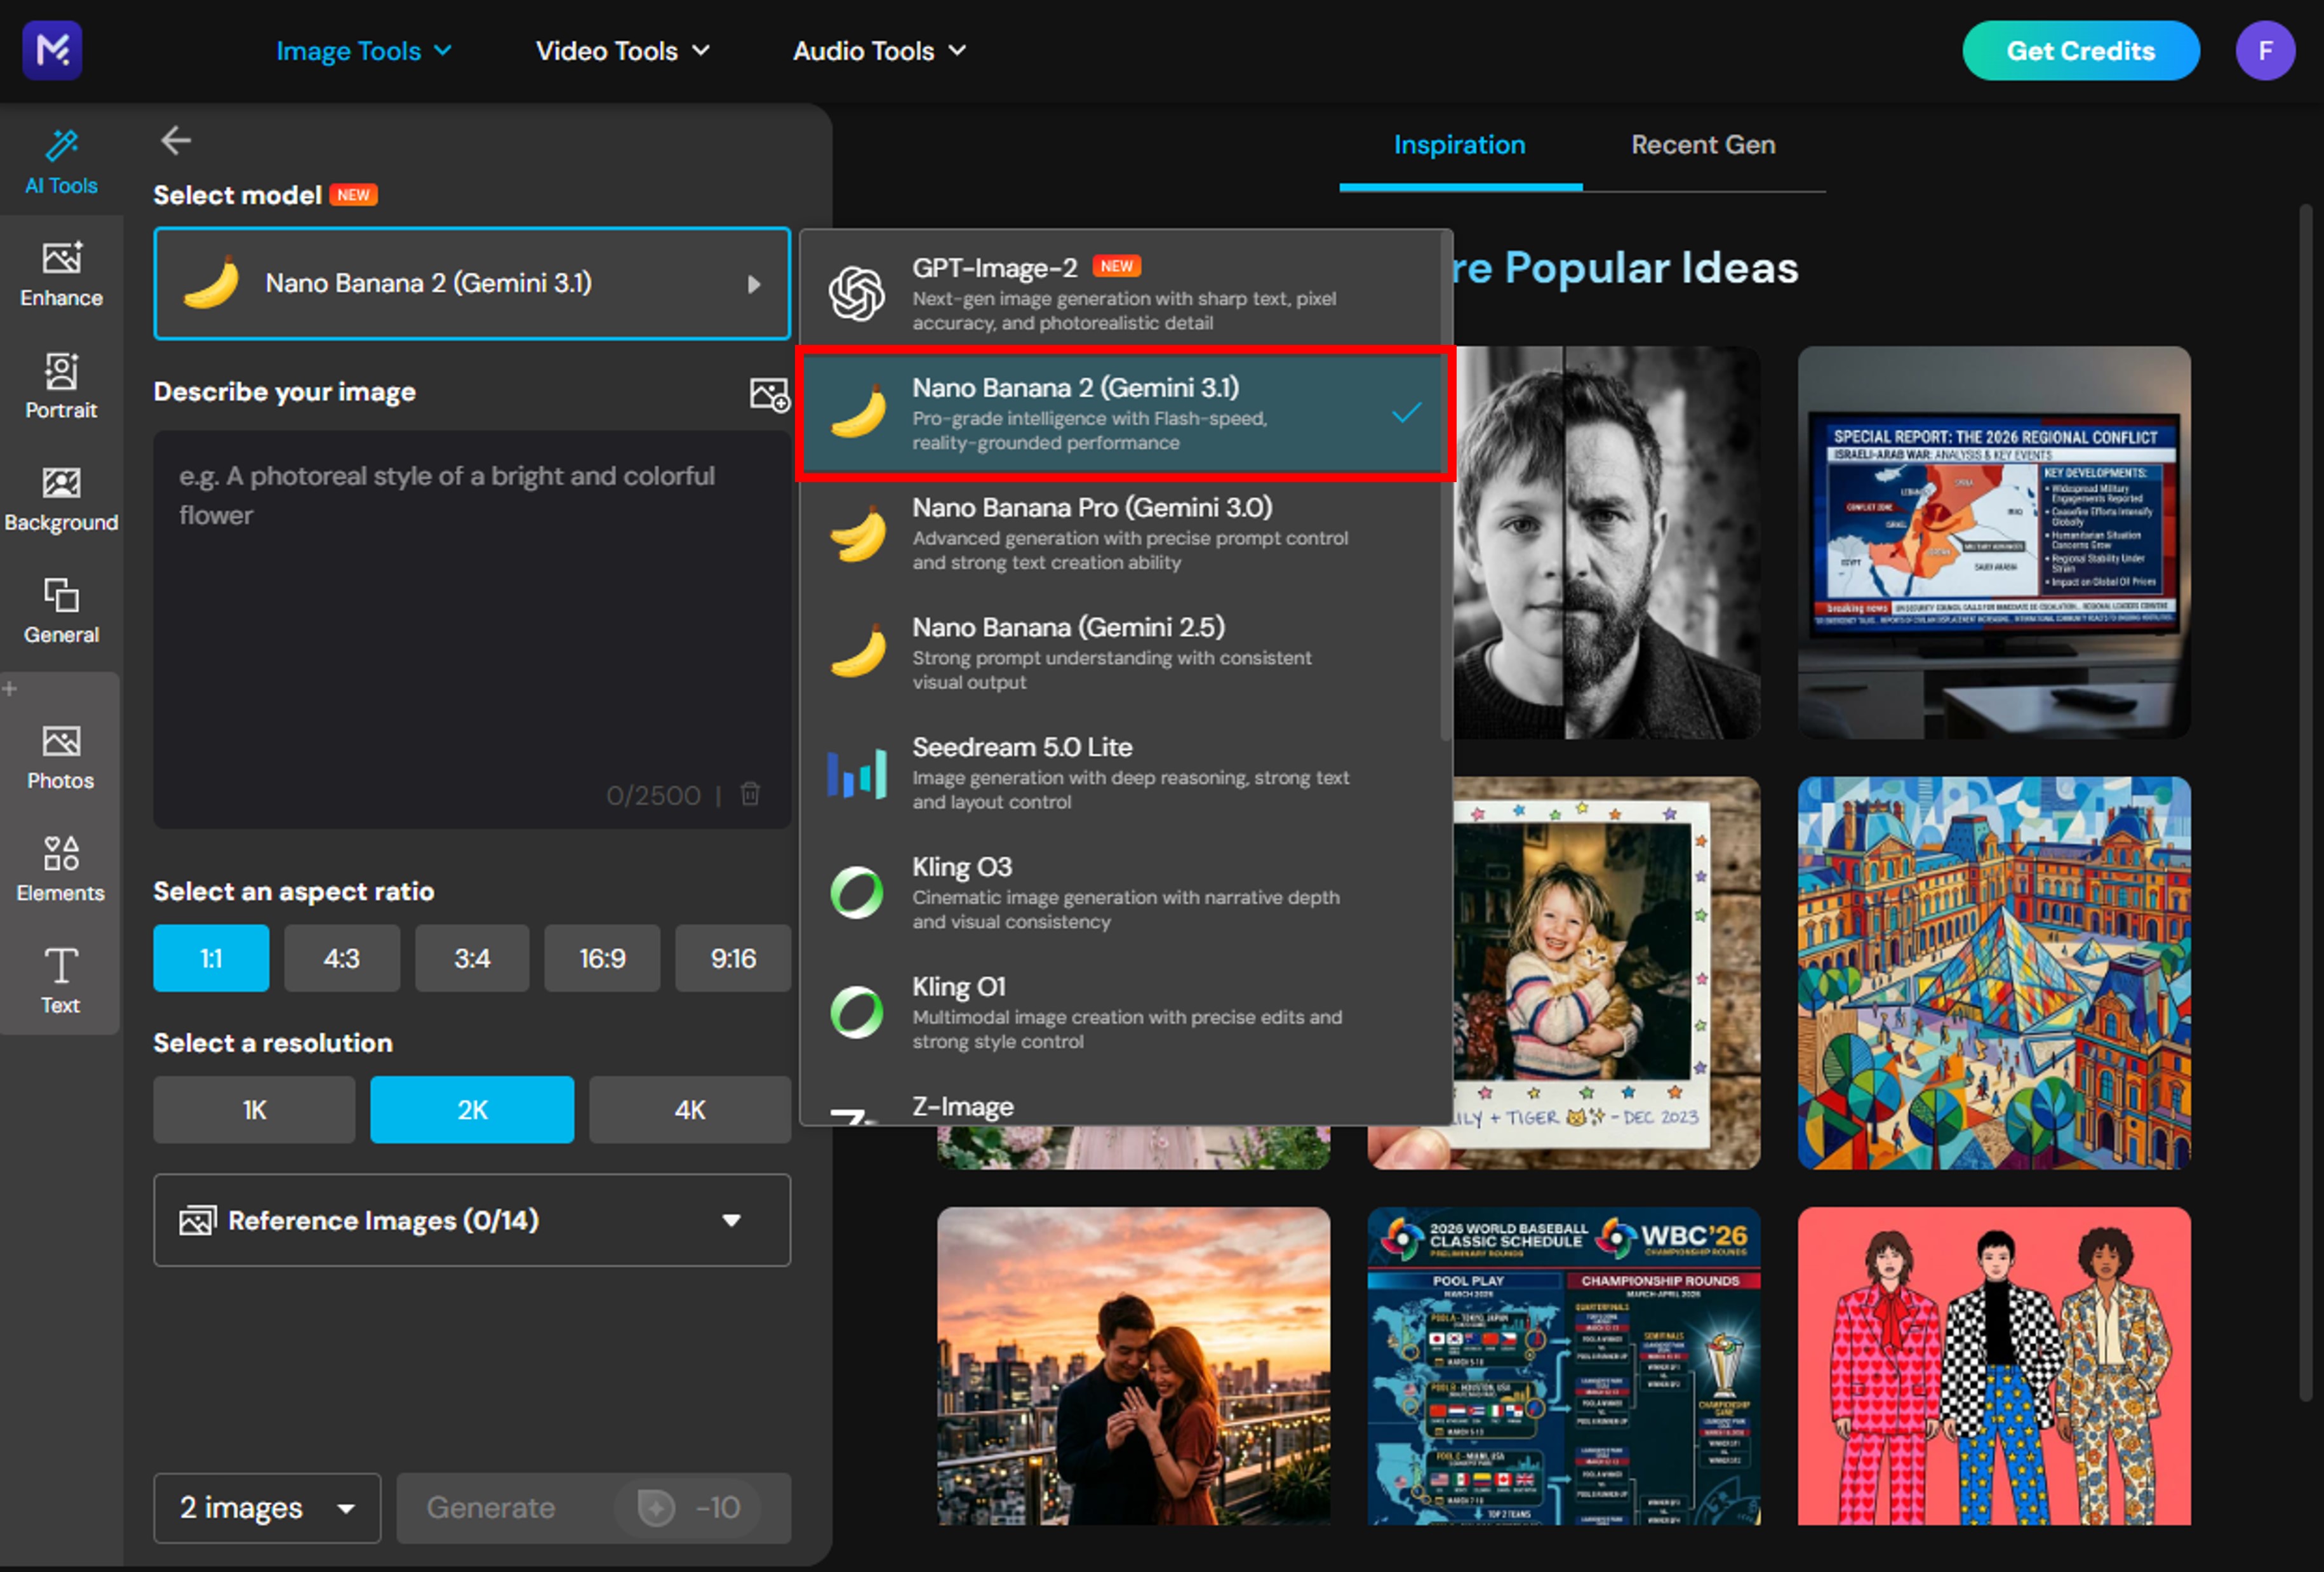
Task: Set aspect ratio to 3:4
Action: tap(472, 958)
